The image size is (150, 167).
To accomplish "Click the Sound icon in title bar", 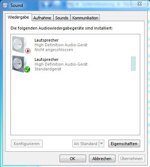I will [5, 5].
